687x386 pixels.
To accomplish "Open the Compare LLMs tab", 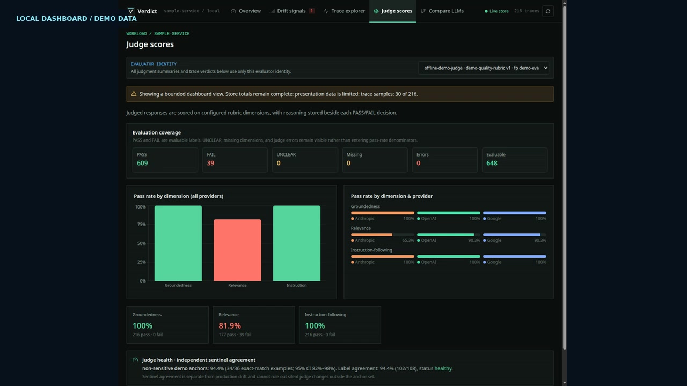I will 442,11.
